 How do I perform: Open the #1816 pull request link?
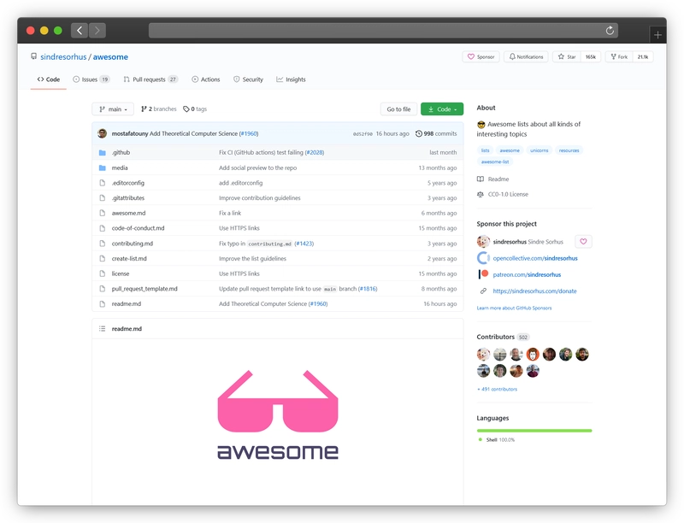click(368, 289)
